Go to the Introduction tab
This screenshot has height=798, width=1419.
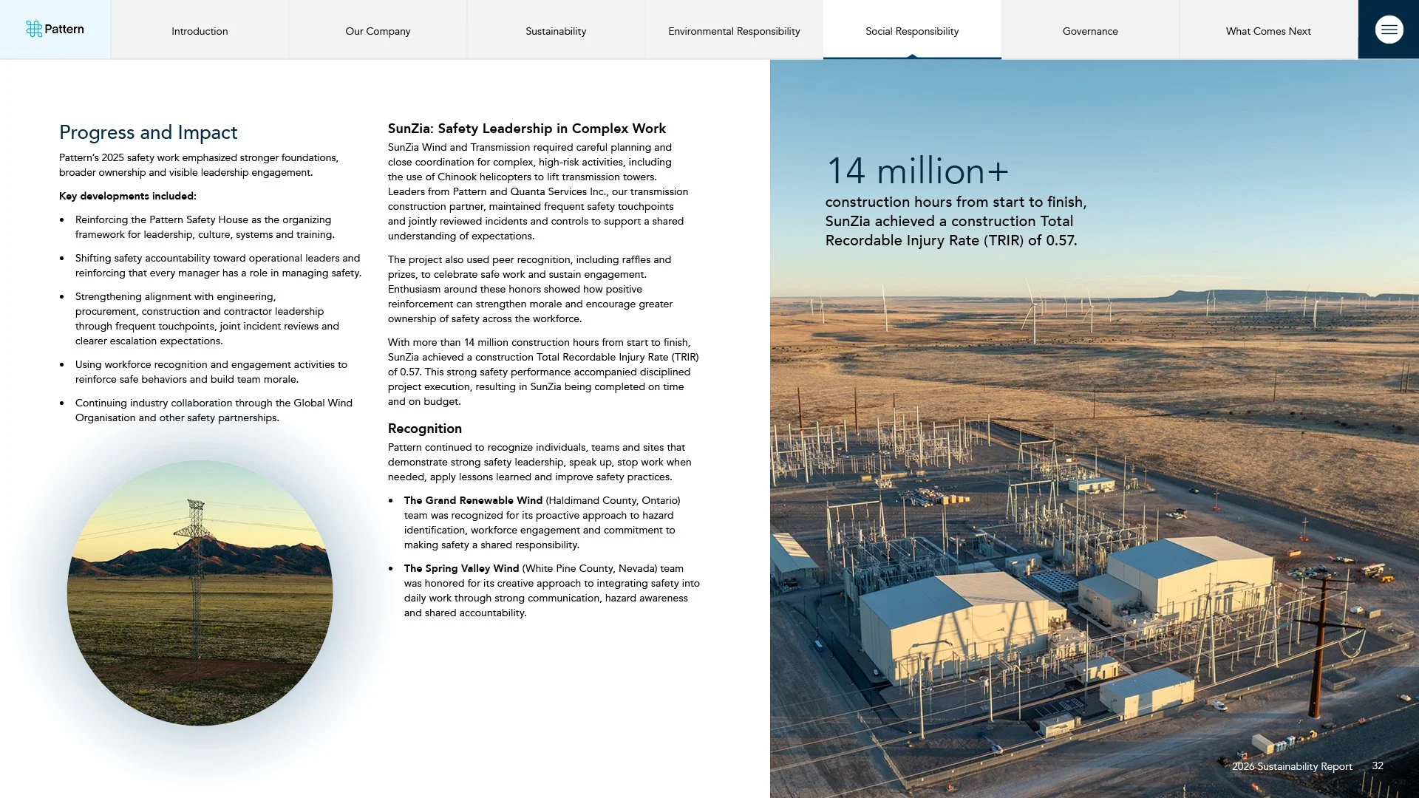coord(200,31)
